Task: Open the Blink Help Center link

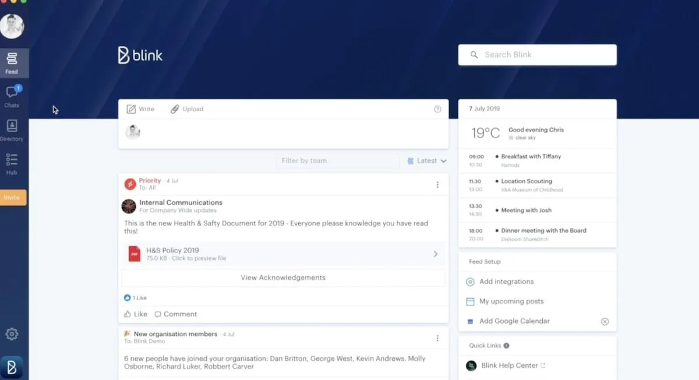Action: coord(509,365)
